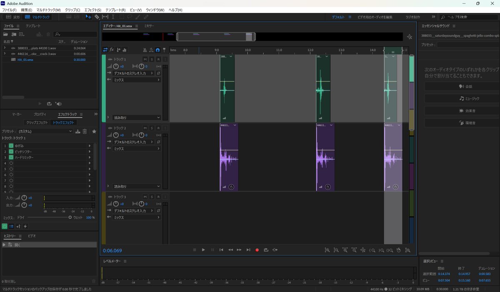Click the Skip Selection transport icon
This screenshot has height=292, width=500.
tap(275, 250)
